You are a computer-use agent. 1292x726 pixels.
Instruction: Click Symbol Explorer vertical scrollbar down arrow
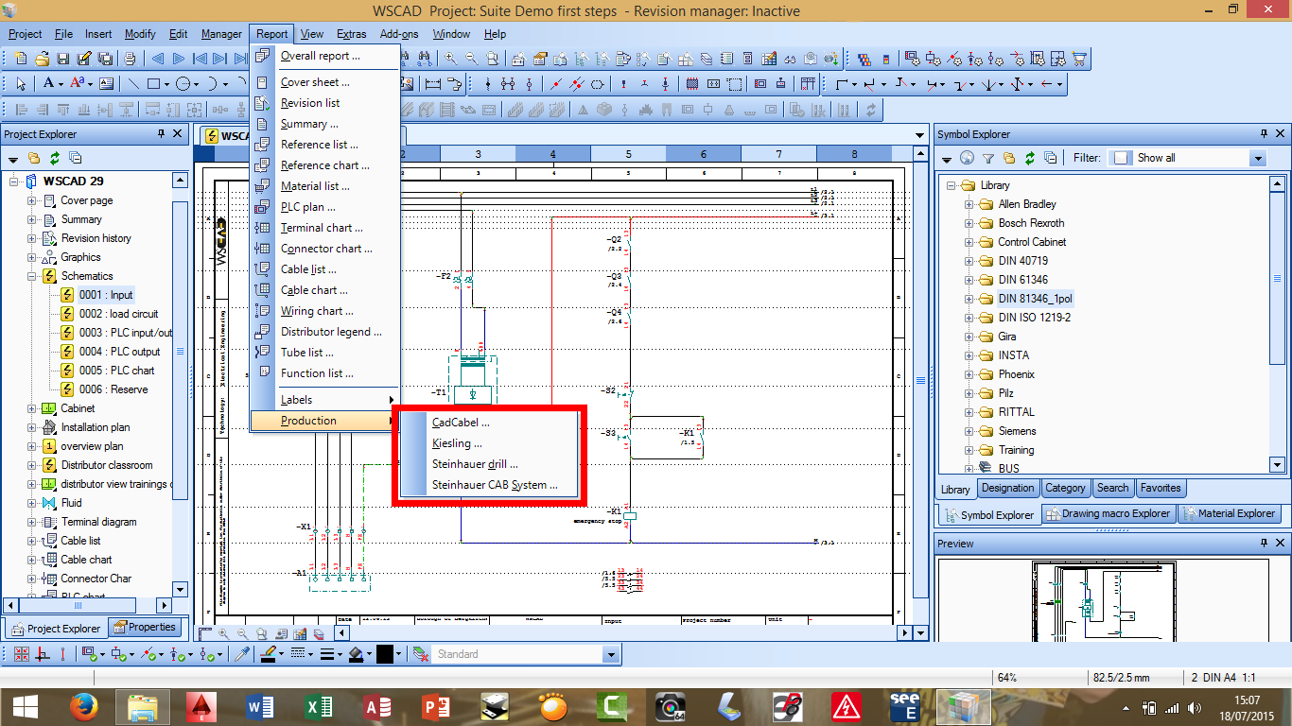1277,465
